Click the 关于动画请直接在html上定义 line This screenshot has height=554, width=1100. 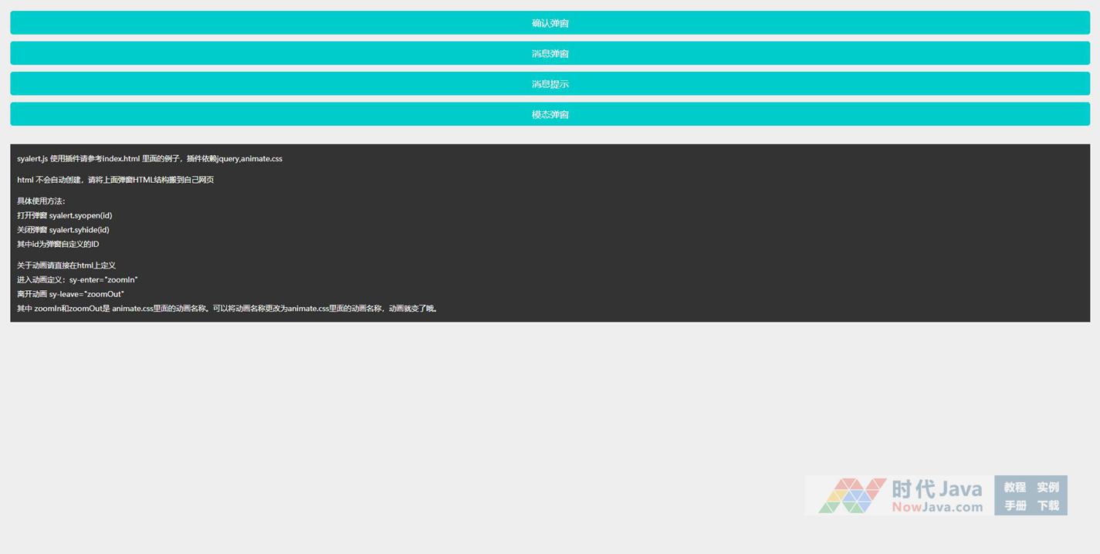click(x=66, y=265)
